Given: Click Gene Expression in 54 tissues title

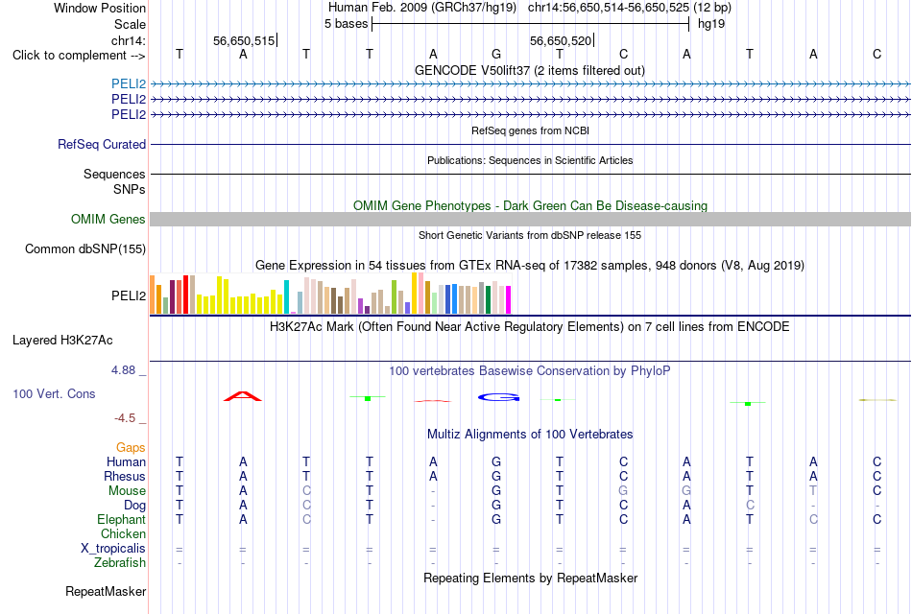Looking at the screenshot, I should [530, 266].
